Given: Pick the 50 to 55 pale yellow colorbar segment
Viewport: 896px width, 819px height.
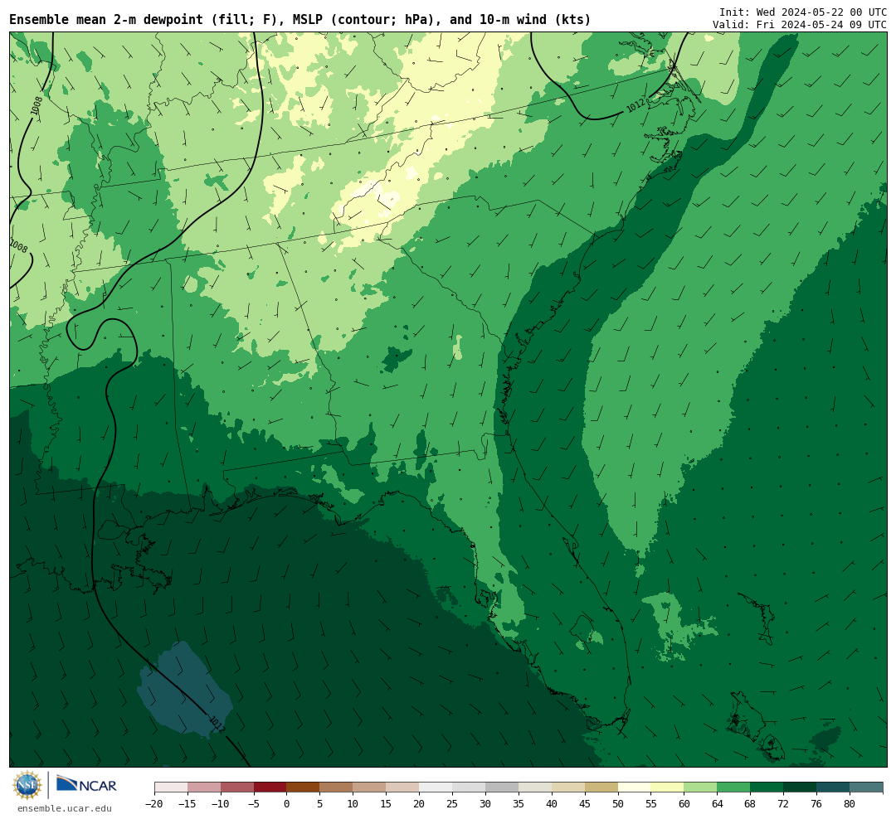Looking at the screenshot, I should 635,787.
